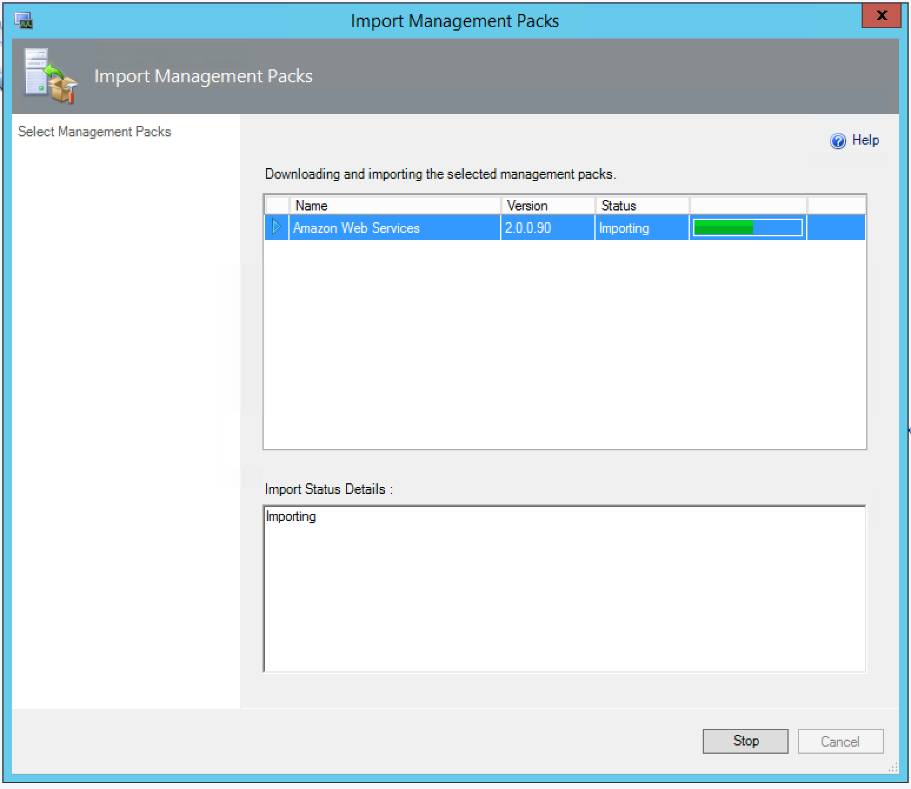Click the Import Management Packs header icon

tap(51, 76)
